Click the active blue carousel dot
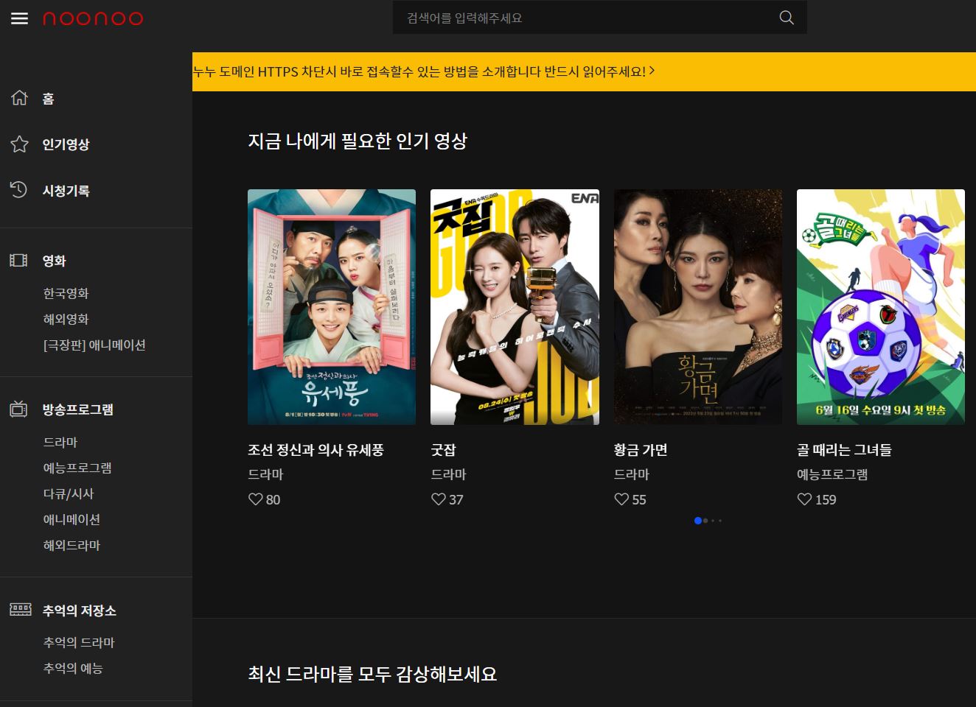976x707 pixels. (x=697, y=521)
